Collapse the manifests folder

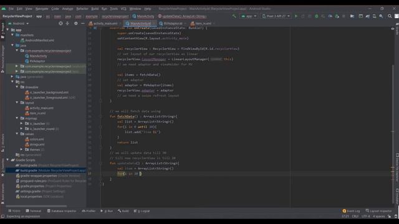tap(12, 35)
